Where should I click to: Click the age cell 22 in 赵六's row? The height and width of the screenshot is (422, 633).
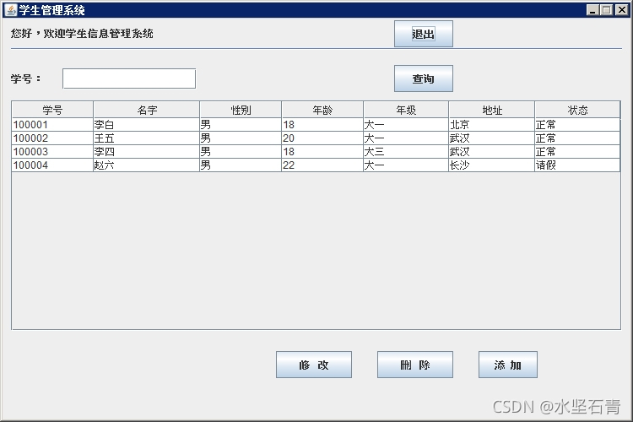322,165
